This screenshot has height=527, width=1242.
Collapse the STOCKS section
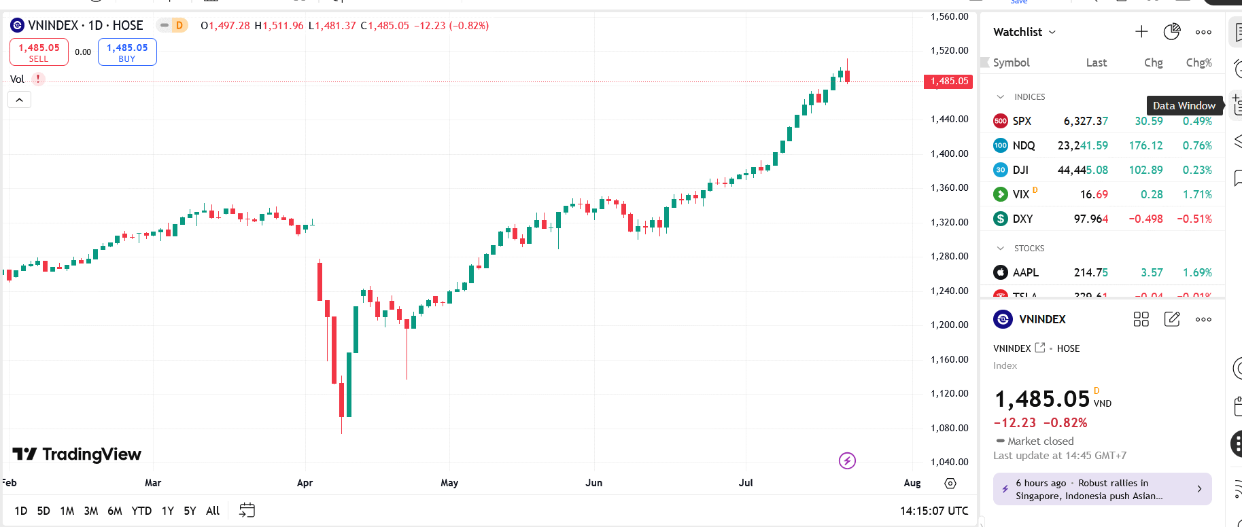click(1001, 249)
